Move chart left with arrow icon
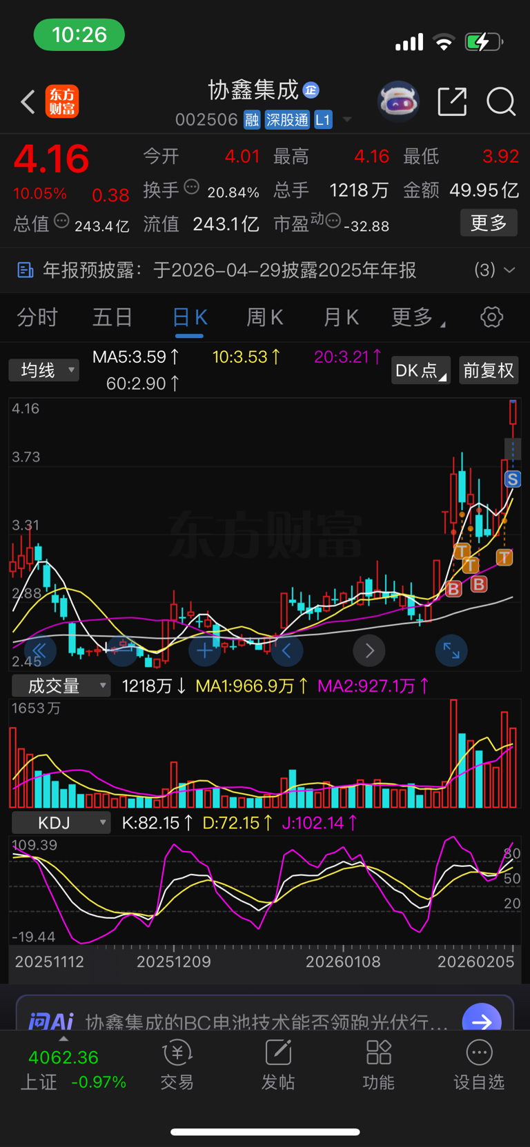 click(x=287, y=650)
